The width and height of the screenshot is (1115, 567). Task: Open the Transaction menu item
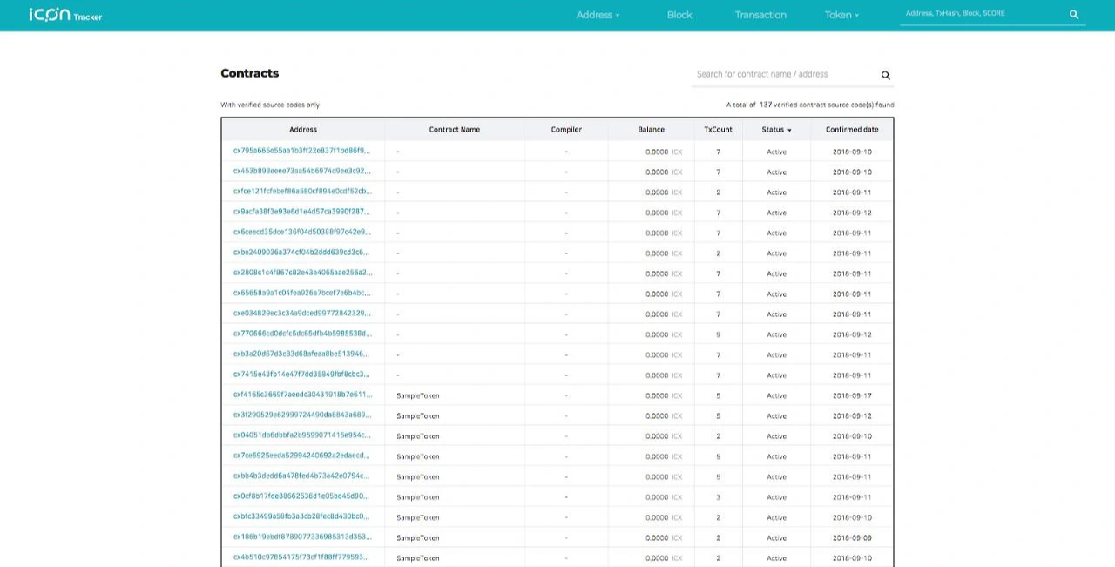(x=760, y=15)
